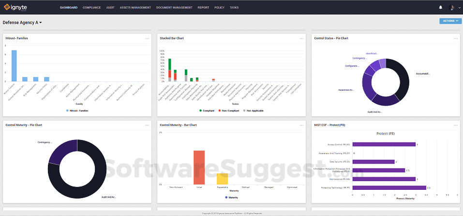Image resolution: width=463 pixels, height=216 pixels.
Task: Open options menu on Hitrust- Families card
Action: 147,38
